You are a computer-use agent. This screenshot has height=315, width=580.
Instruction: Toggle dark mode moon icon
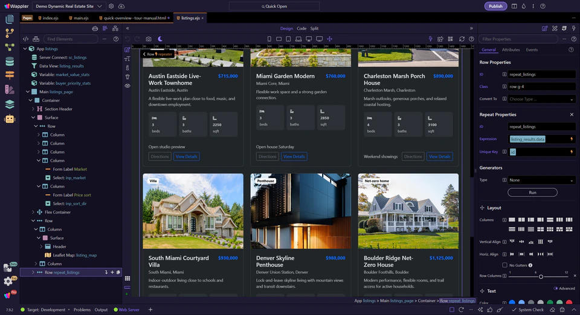coord(160,39)
